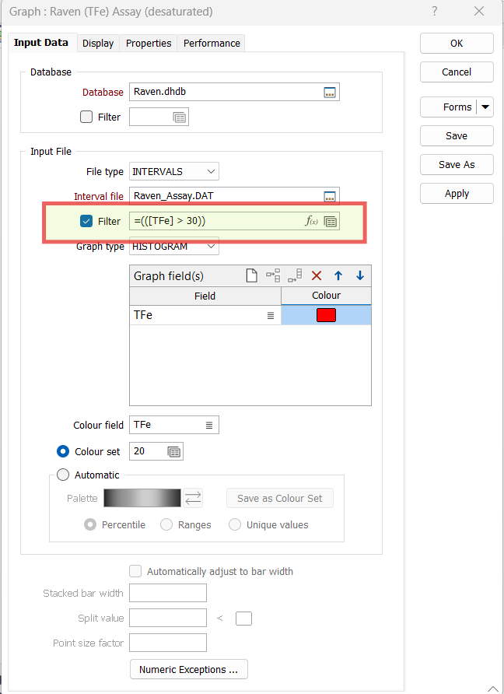Expand the Graph type HISTOGRAM dropdown

click(212, 247)
